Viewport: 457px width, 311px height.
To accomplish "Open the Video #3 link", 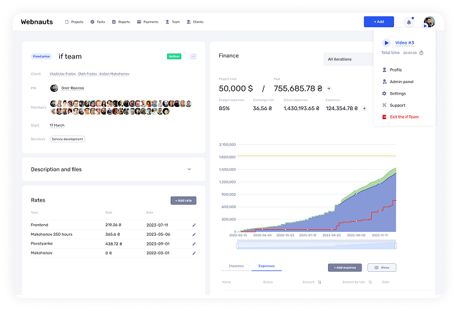I will point(404,42).
